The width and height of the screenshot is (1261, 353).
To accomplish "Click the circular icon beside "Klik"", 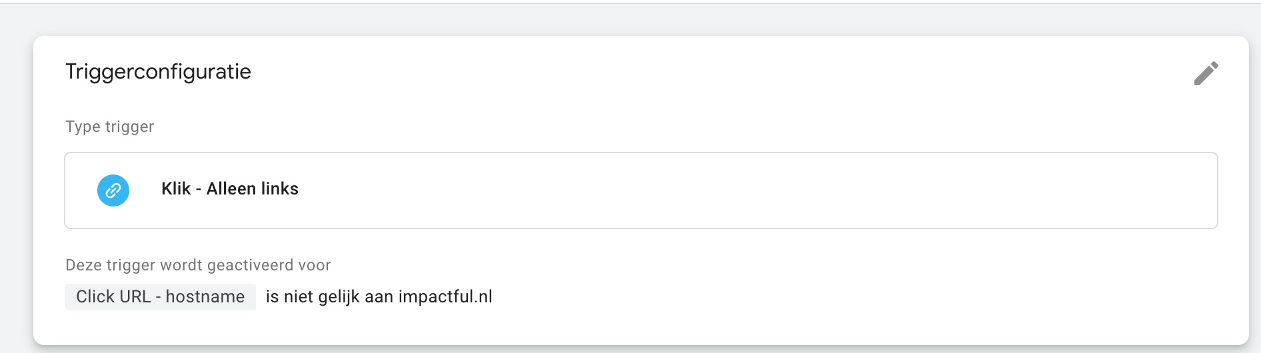I will [x=113, y=190].
